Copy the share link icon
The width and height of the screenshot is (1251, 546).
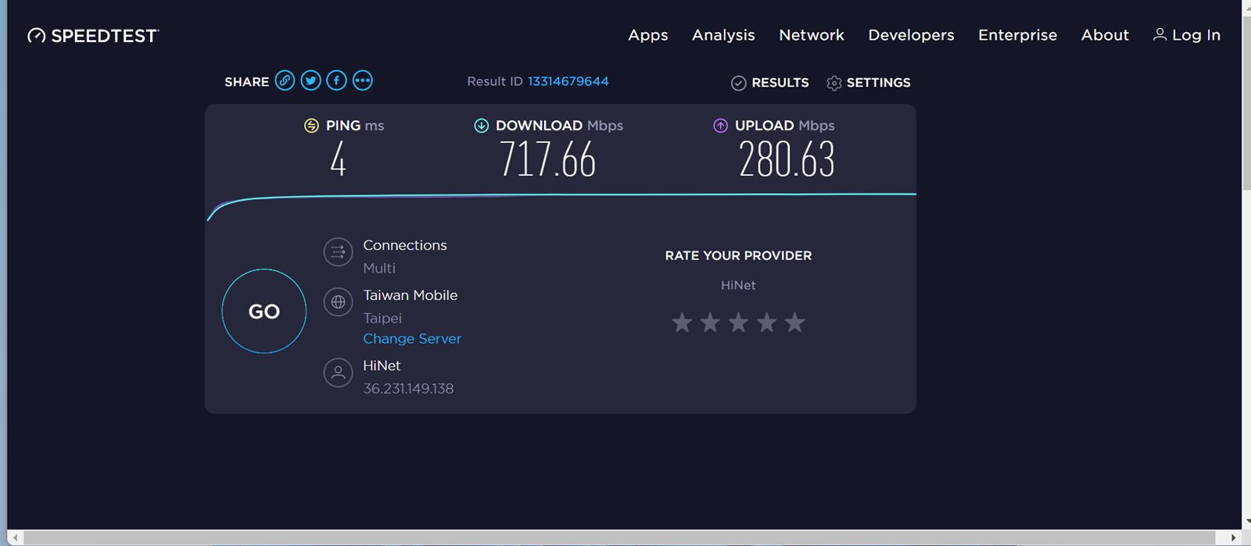285,80
